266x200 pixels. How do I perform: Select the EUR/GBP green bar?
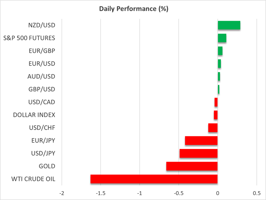(x=220, y=51)
